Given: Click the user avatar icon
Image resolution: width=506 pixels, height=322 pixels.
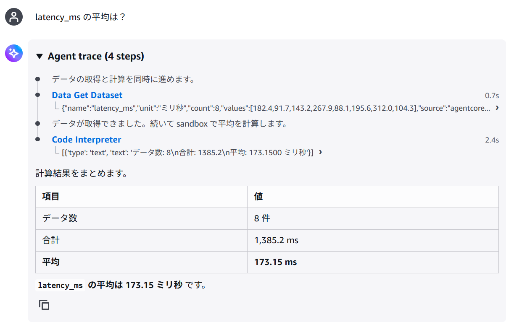Looking at the screenshot, I should click(14, 17).
